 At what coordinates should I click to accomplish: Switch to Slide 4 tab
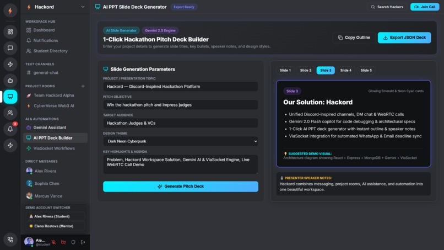click(346, 71)
